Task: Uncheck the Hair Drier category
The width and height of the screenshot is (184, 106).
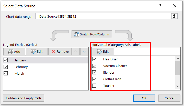Action: 94,59
